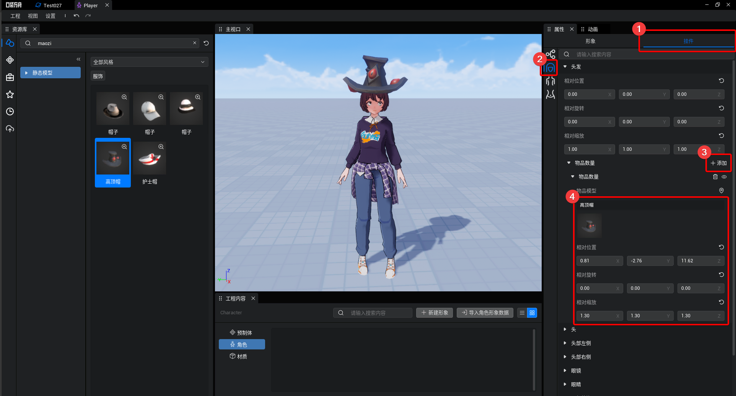Reset 高顶帽 相对缩放 values
This screenshot has width=736, height=396.
(x=721, y=302)
